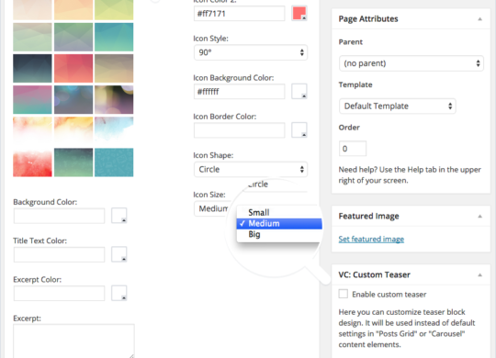Select the red polygon background thumbnail
This screenshot has height=358, width=496.
[x=73, y=68]
